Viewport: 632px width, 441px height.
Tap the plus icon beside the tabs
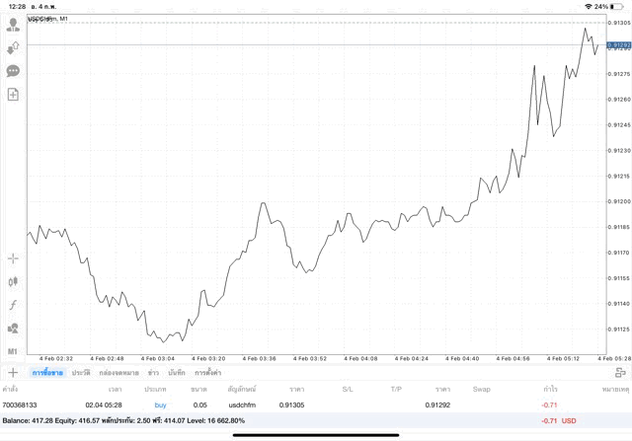[13, 372]
